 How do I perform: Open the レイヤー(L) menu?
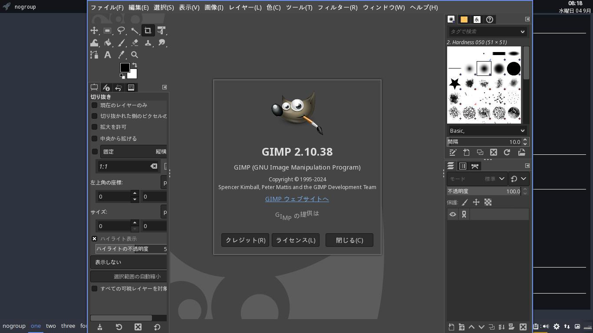[245, 7]
